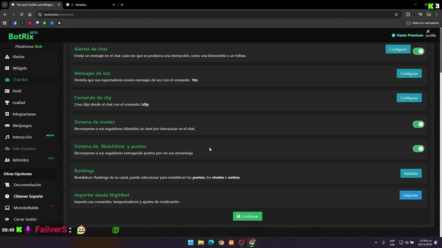Click the green Confirmar button
This screenshot has height=248, width=442.
pos(248,216)
